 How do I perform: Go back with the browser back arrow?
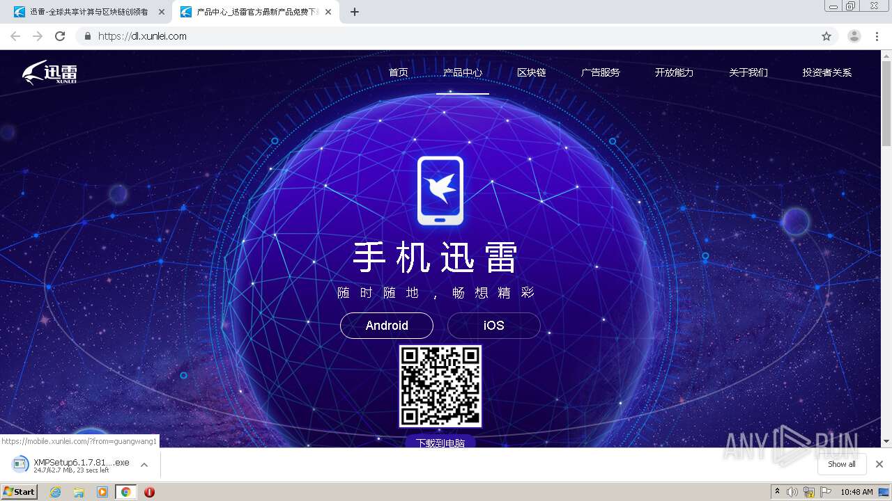[x=15, y=36]
